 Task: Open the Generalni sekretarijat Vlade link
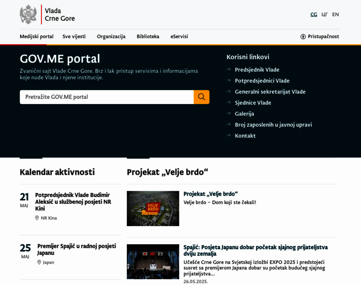(270, 92)
